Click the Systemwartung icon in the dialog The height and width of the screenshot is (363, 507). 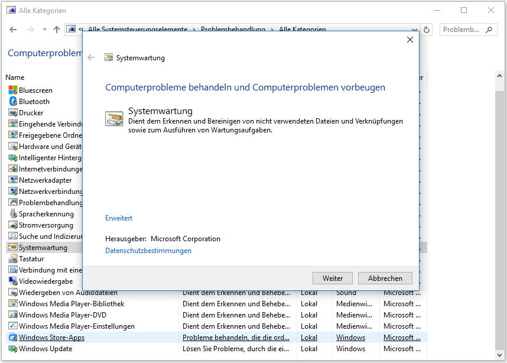click(x=114, y=118)
